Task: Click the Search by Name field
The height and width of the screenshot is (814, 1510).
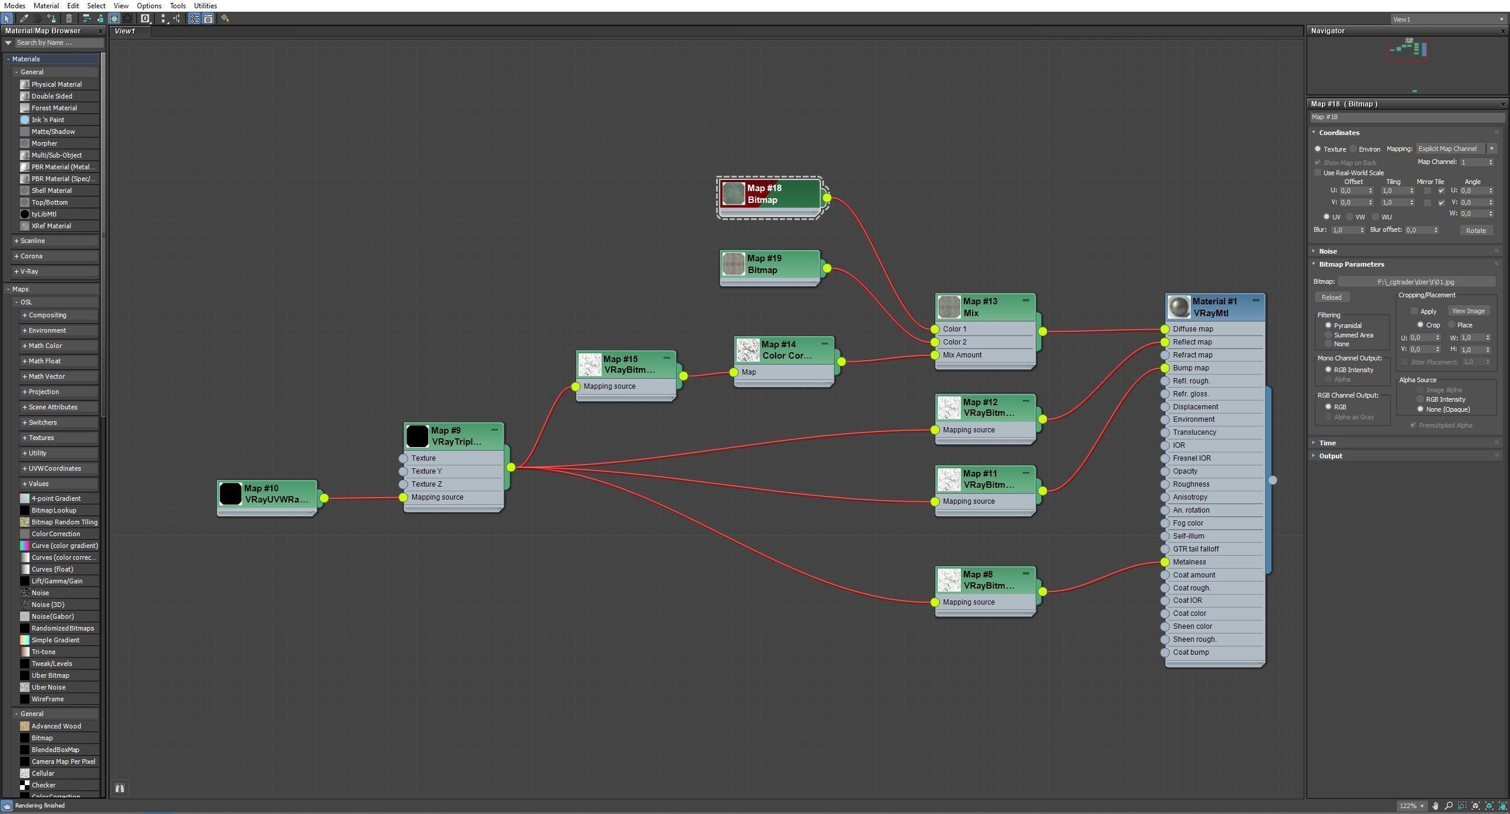Action: tap(59, 42)
